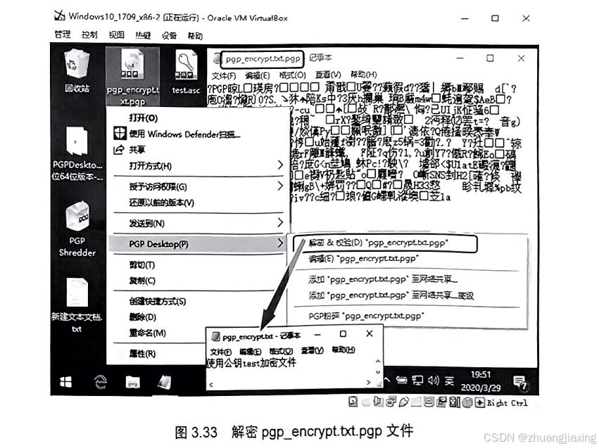Select the PGPDesktop installer desktop icon
The image size is (599, 448).
pos(77,154)
